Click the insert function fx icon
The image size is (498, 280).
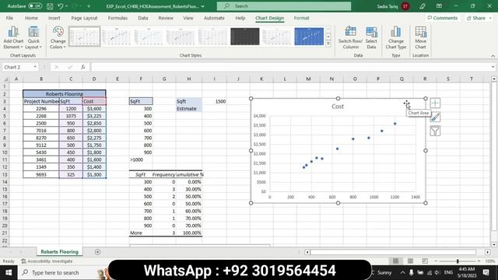pyautogui.click(x=83, y=67)
